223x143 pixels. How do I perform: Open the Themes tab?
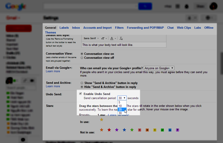51,33
